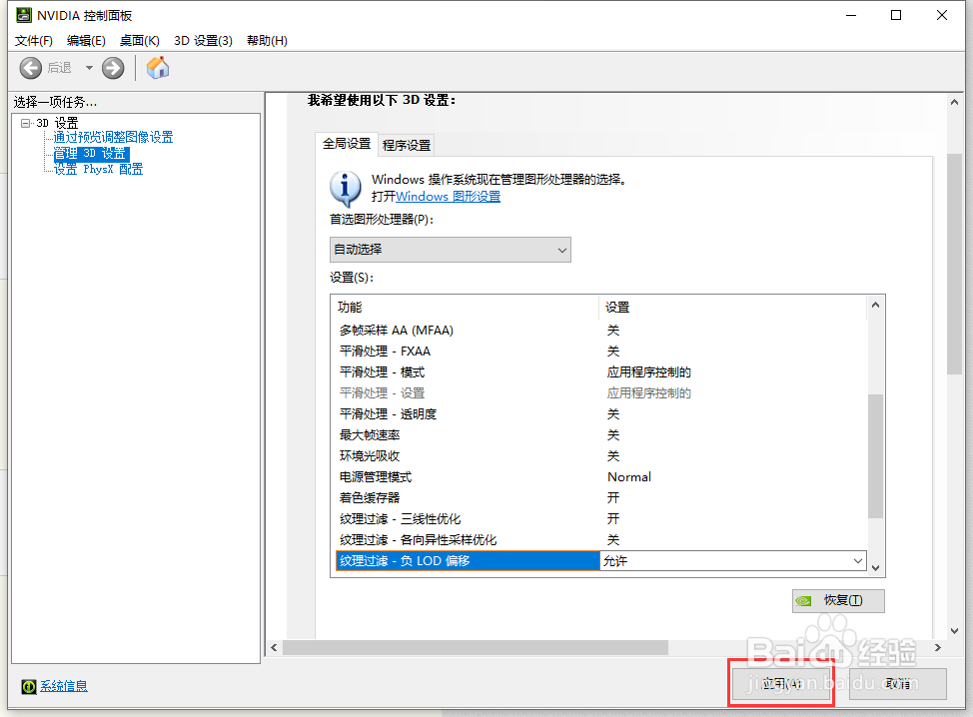Select 管理 3D 设置 in the tree
This screenshot has height=717, width=973.
pyautogui.click(x=90, y=153)
